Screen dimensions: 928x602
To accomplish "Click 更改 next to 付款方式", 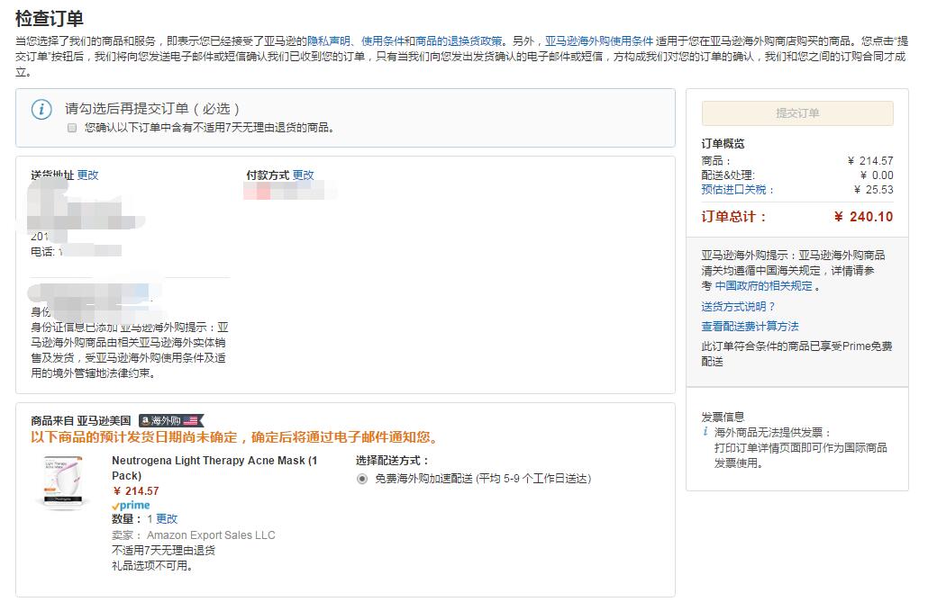I will tap(303, 175).
